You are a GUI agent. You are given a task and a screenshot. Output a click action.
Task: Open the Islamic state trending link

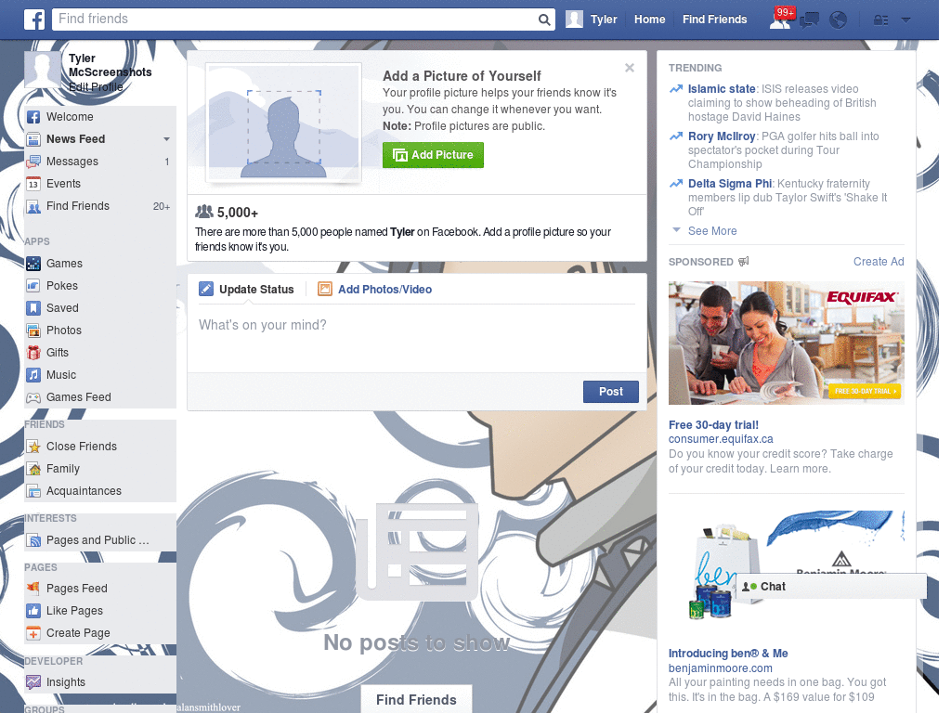pos(721,88)
